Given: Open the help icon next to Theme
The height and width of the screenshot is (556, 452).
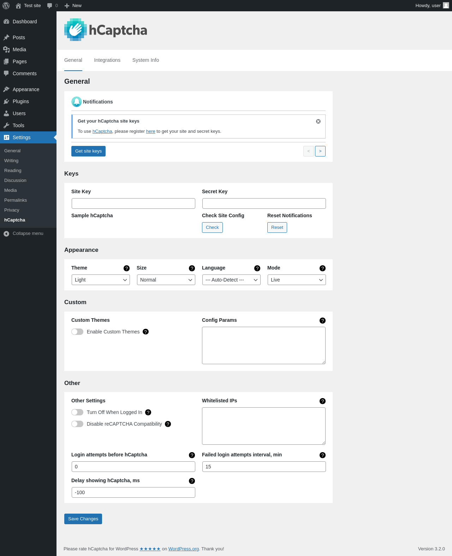Looking at the screenshot, I should click(127, 268).
